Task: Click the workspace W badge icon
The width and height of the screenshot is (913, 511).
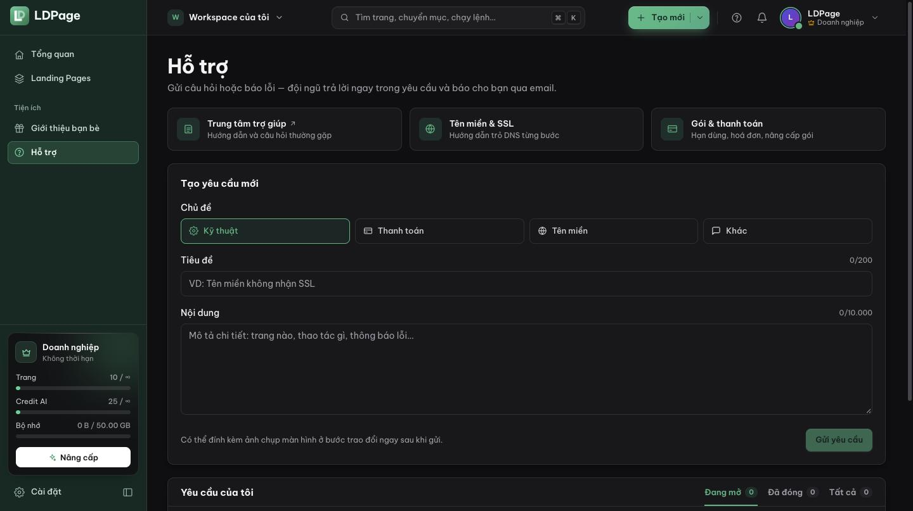Action: [x=176, y=18]
